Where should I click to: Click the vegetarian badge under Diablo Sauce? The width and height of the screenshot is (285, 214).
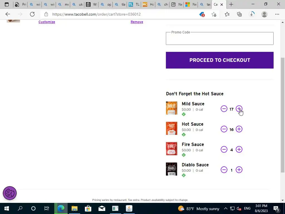(184, 176)
